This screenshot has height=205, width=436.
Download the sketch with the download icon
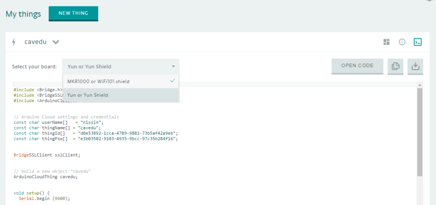point(416,67)
